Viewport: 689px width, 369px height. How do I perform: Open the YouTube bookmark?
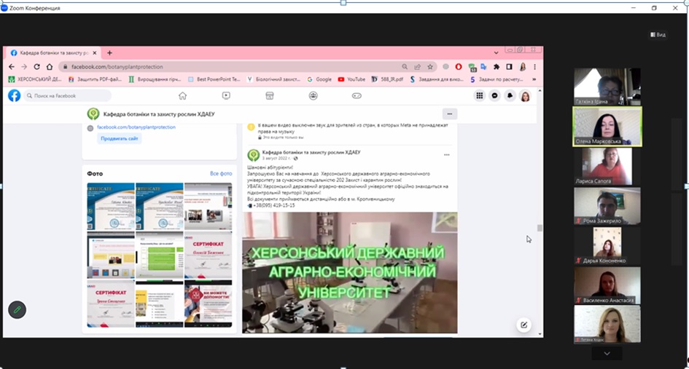pyautogui.click(x=351, y=79)
